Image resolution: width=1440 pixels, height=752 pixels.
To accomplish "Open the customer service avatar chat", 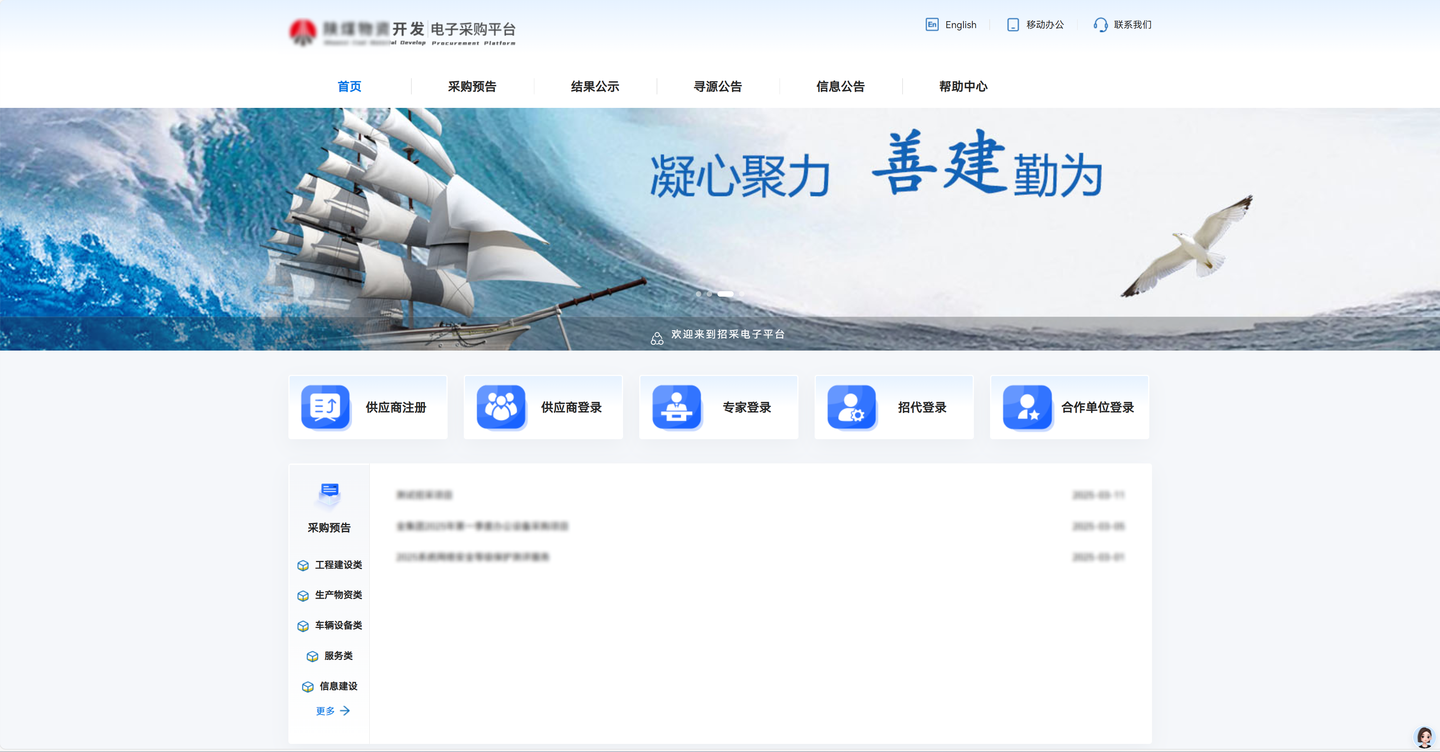I will coord(1424,737).
